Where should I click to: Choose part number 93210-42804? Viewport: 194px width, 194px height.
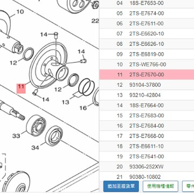(x=147, y=95)
